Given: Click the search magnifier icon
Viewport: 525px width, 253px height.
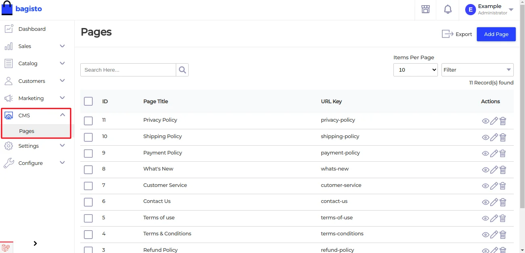Looking at the screenshot, I should point(182,70).
